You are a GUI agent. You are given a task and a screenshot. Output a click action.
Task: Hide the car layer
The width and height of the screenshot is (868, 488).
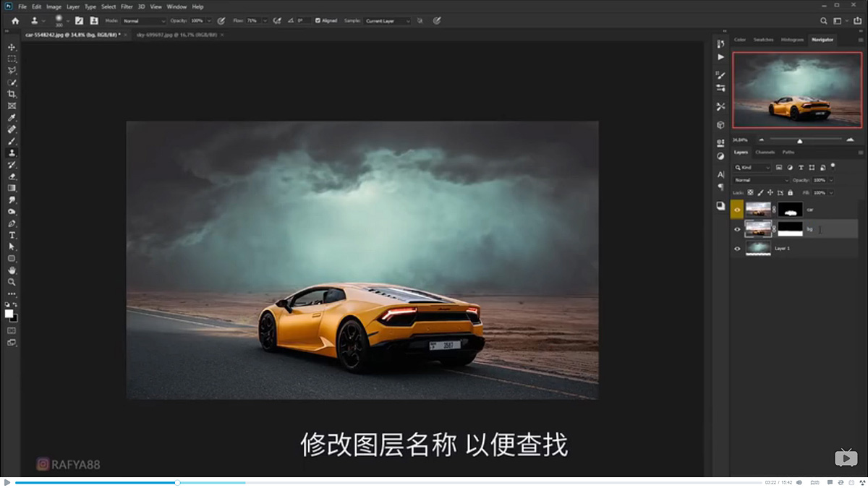coord(736,210)
